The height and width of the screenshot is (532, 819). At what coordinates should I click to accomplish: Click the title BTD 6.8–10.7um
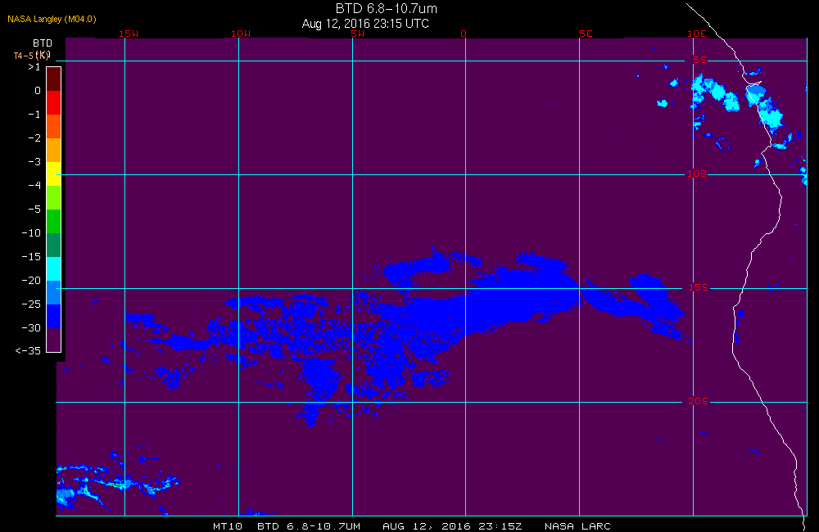[387, 8]
